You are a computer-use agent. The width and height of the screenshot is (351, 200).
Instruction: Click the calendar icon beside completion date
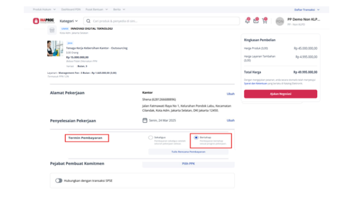coord(145,121)
